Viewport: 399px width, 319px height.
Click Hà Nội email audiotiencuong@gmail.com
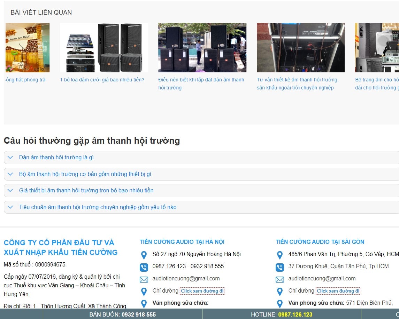pos(186,279)
